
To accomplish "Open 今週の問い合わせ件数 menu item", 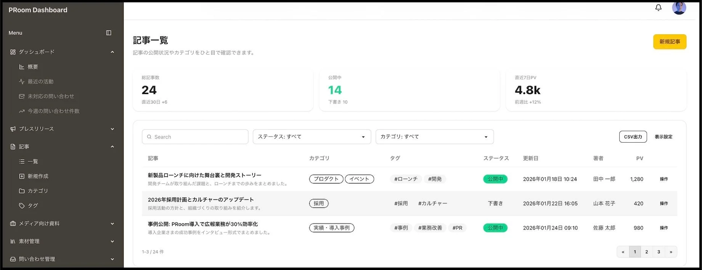I will [53, 111].
